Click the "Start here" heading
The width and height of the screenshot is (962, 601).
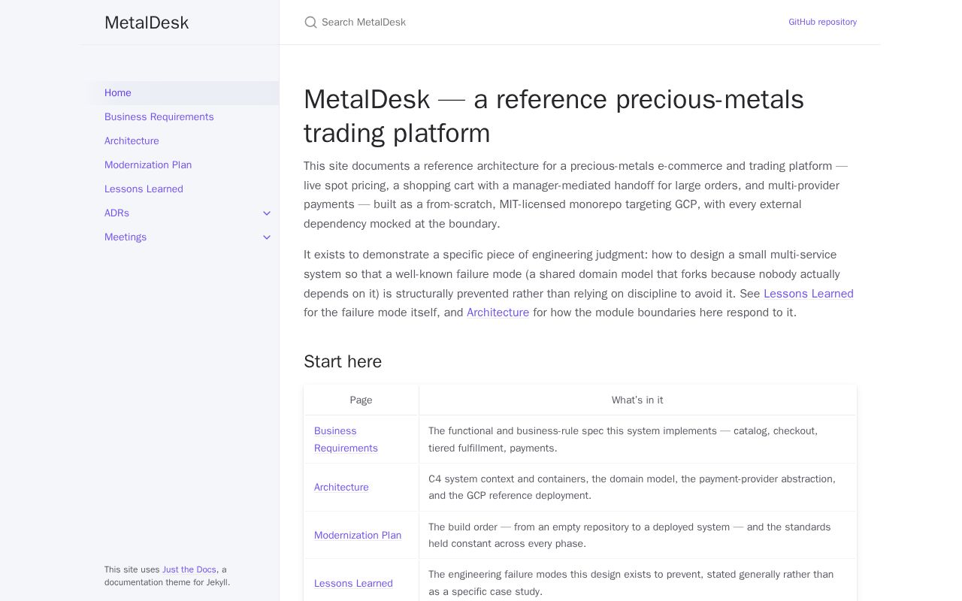click(x=343, y=361)
